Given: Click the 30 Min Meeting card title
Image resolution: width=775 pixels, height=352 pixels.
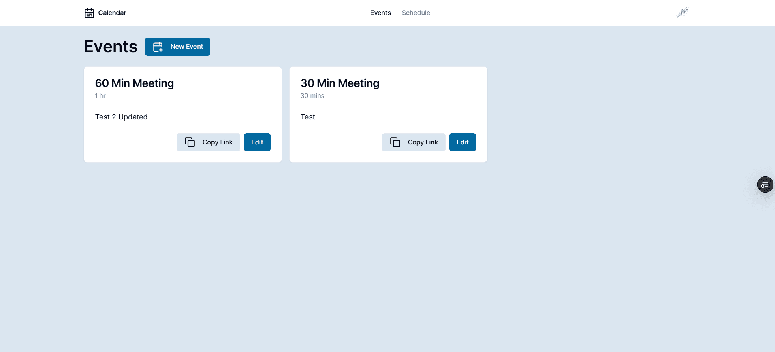Looking at the screenshot, I should (339, 83).
